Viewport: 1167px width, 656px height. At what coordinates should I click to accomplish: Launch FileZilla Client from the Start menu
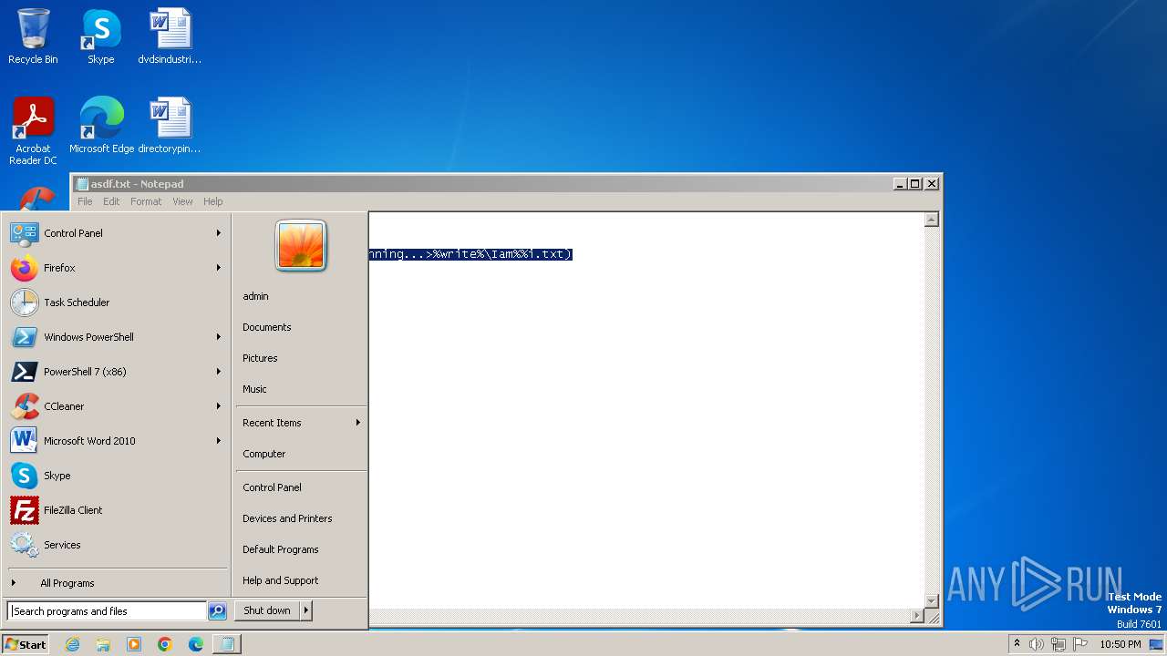pyautogui.click(x=117, y=510)
